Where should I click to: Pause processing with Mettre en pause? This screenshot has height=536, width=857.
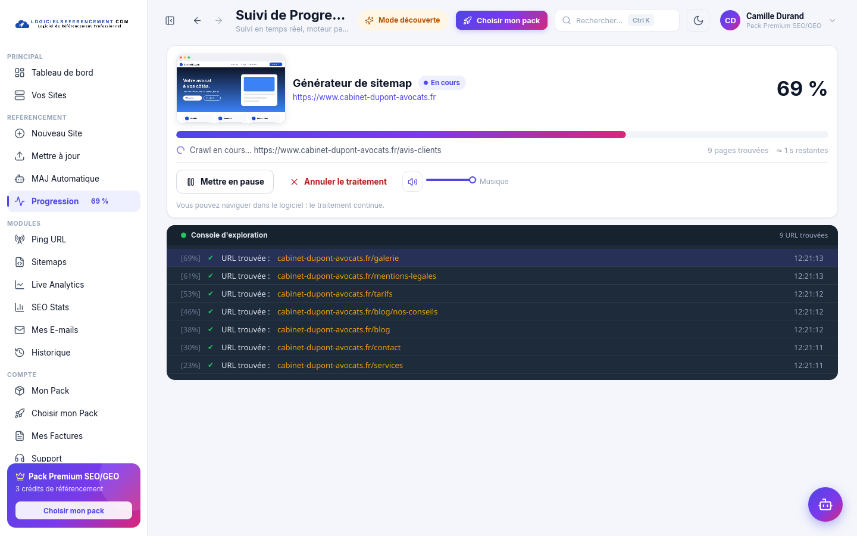click(x=225, y=182)
